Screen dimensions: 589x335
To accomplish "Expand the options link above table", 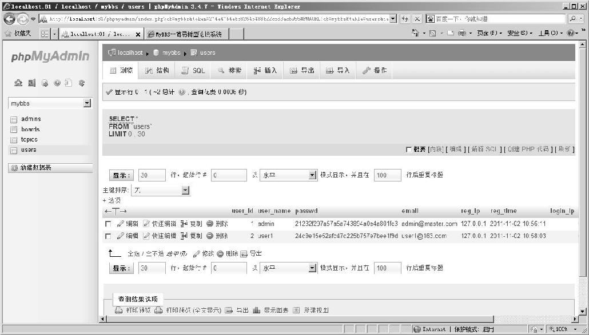I will click(112, 200).
